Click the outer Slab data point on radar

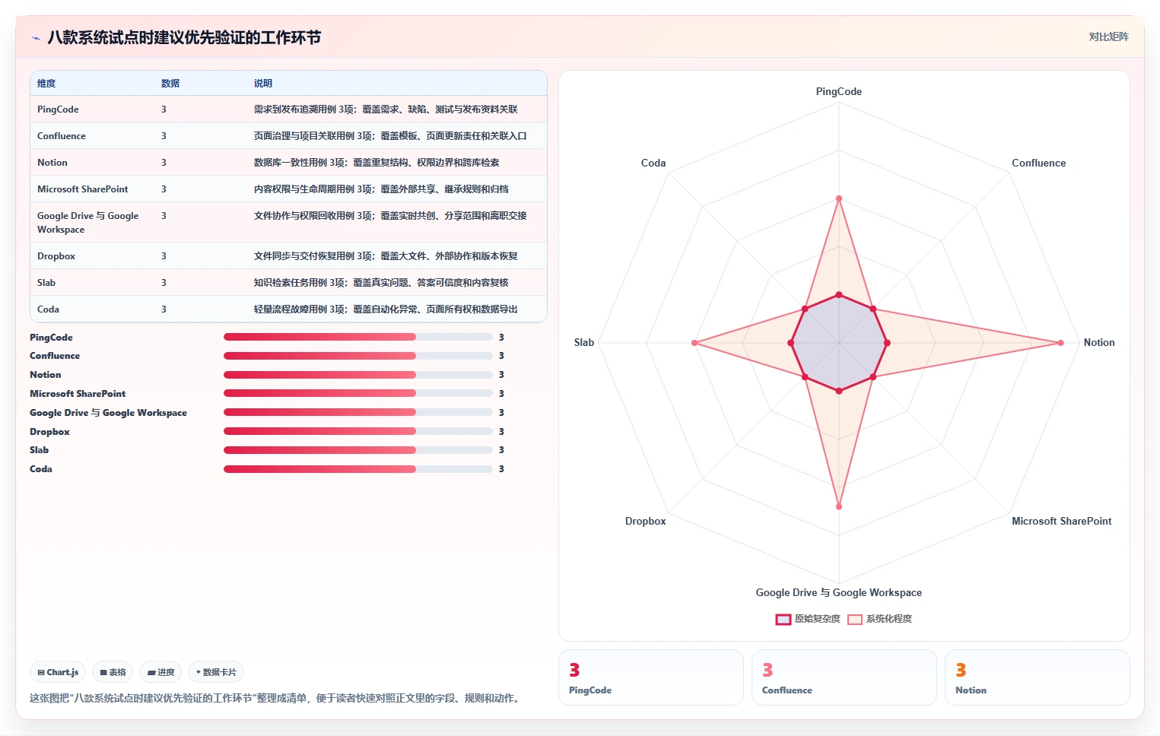point(694,343)
